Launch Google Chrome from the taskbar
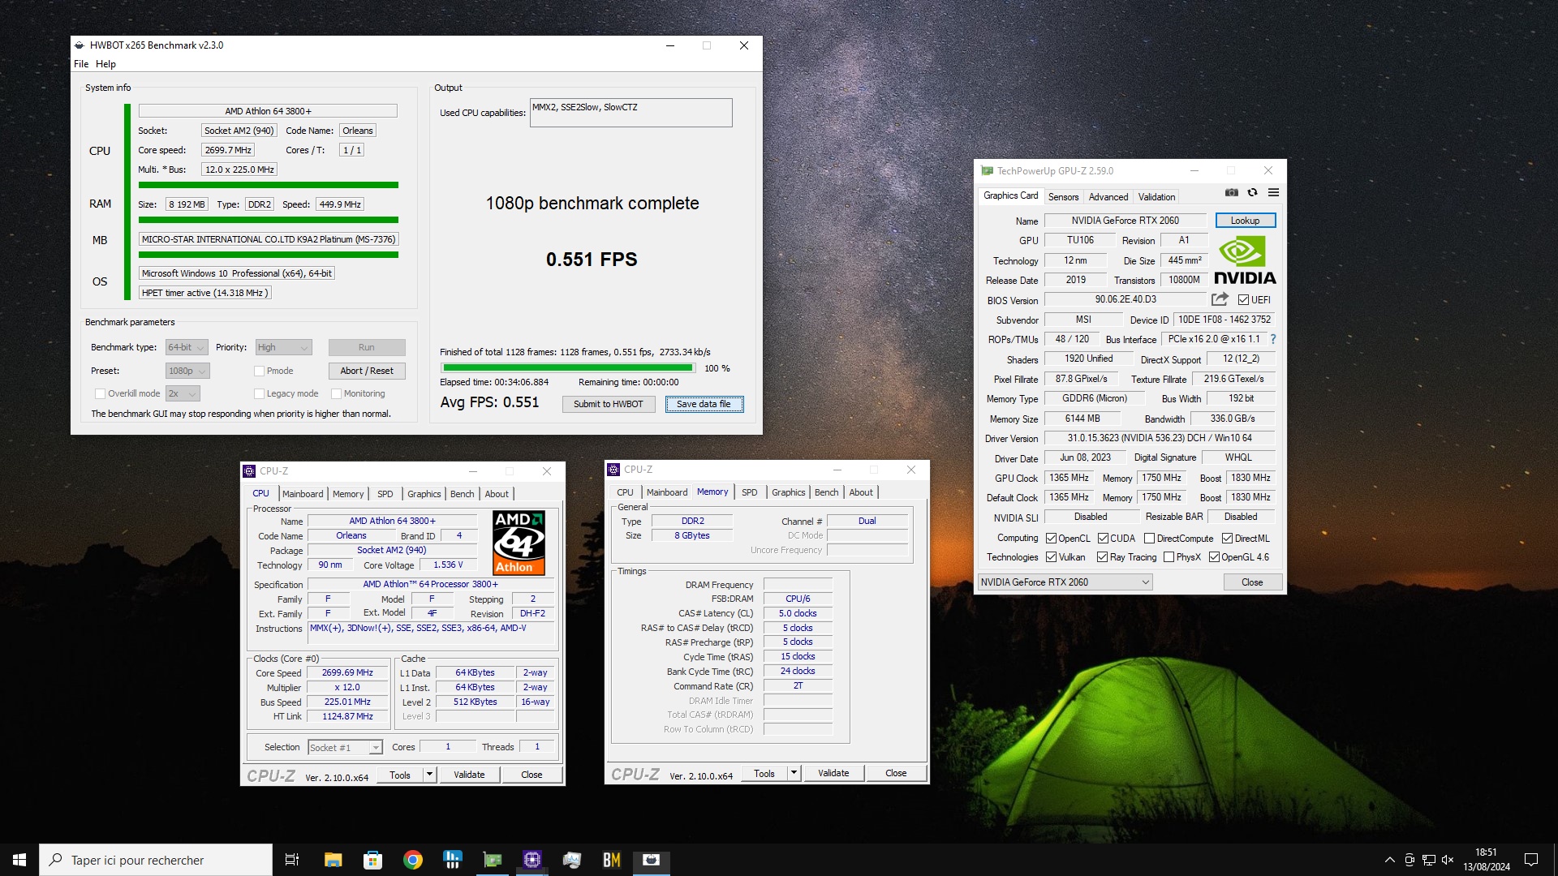 point(412,860)
